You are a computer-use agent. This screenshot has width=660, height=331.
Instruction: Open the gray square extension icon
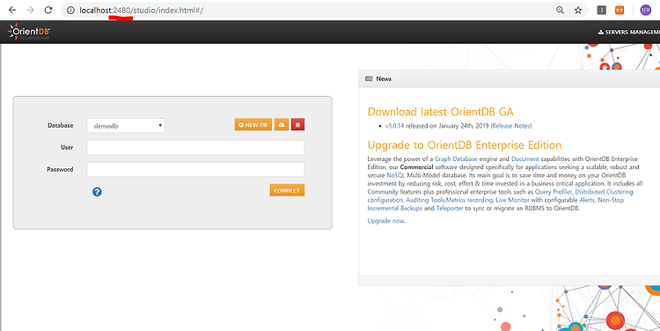pyautogui.click(x=602, y=10)
